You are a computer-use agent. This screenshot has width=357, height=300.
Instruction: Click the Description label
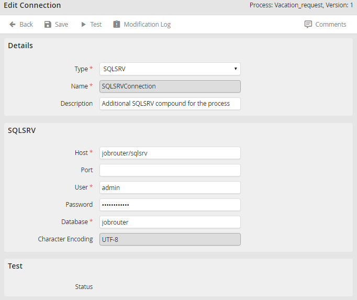[x=76, y=104]
